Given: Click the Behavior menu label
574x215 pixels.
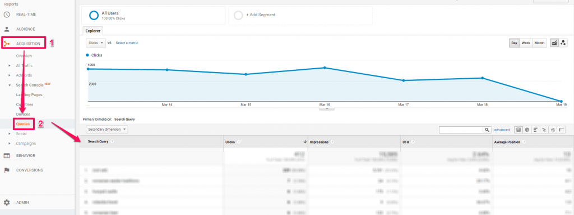Looking at the screenshot, I should pyautogui.click(x=26, y=156).
